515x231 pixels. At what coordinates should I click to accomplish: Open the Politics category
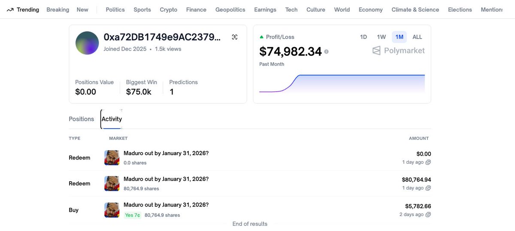[115, 9]
